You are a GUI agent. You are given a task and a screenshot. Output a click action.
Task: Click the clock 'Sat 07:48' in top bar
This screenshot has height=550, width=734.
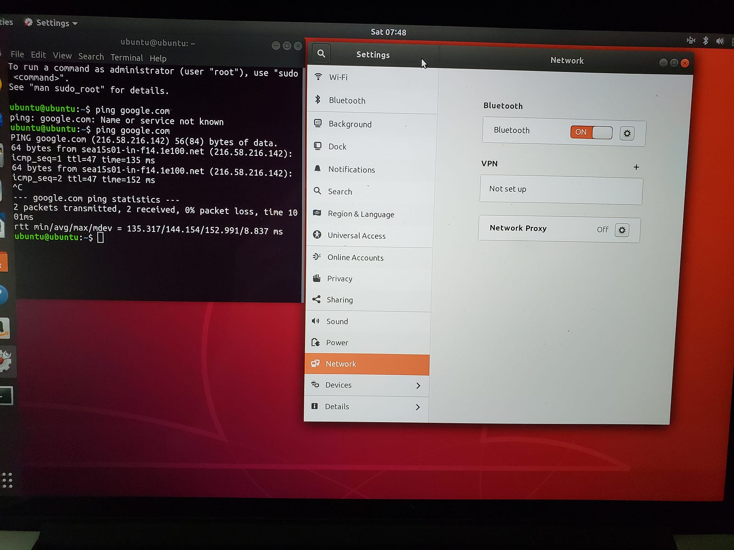pos(388,32)
